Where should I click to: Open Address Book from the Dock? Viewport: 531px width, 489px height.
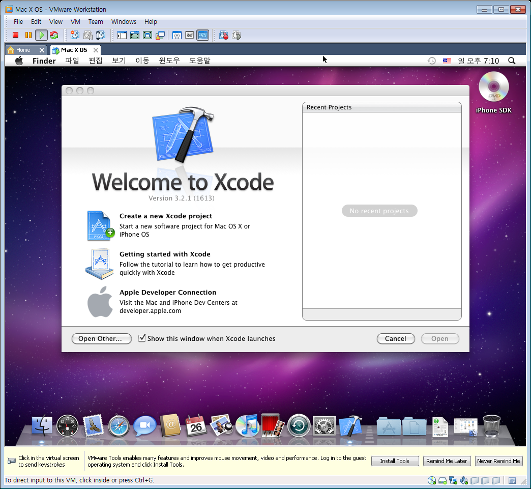point(170,425)
